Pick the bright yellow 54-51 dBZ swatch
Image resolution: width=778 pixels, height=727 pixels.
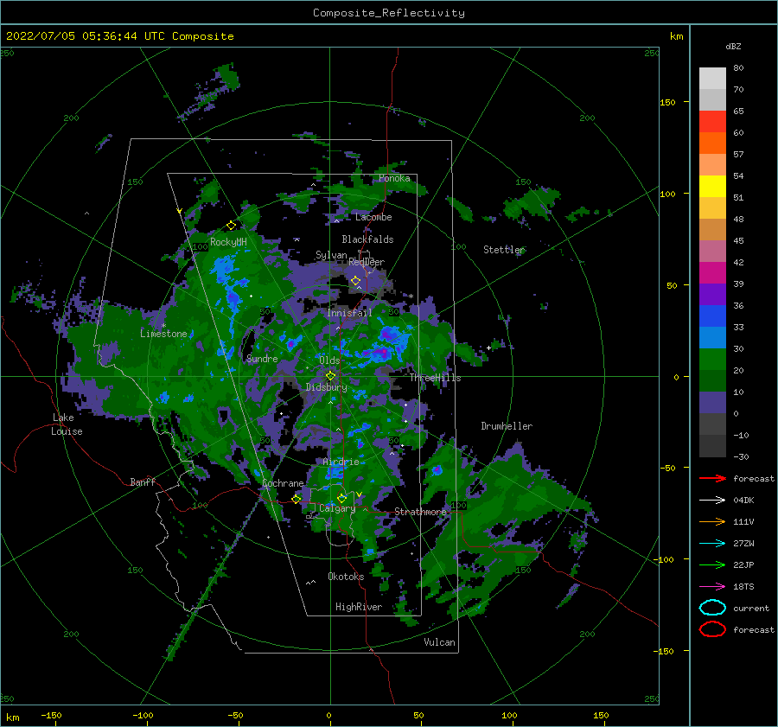click(x=712, y=187)
